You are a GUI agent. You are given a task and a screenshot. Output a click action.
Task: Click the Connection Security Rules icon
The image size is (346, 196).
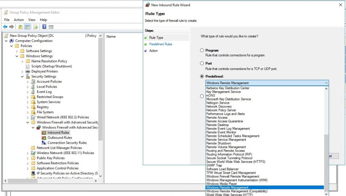(44, 143)
